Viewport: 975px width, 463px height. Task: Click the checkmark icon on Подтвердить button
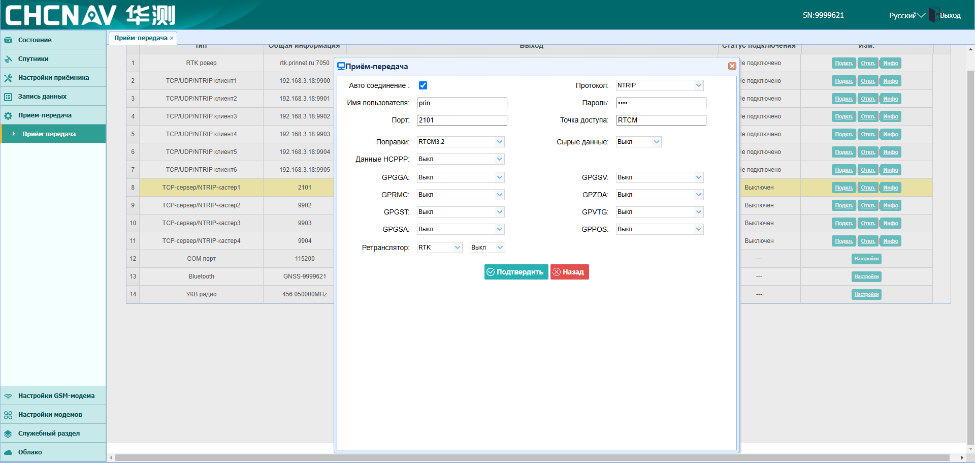point(491,272)
